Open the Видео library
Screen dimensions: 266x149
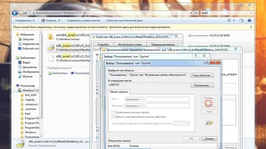point(24,62)
